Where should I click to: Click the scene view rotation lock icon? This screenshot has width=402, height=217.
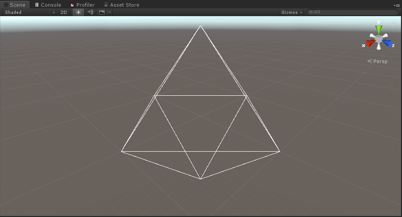tap(394, 23)
